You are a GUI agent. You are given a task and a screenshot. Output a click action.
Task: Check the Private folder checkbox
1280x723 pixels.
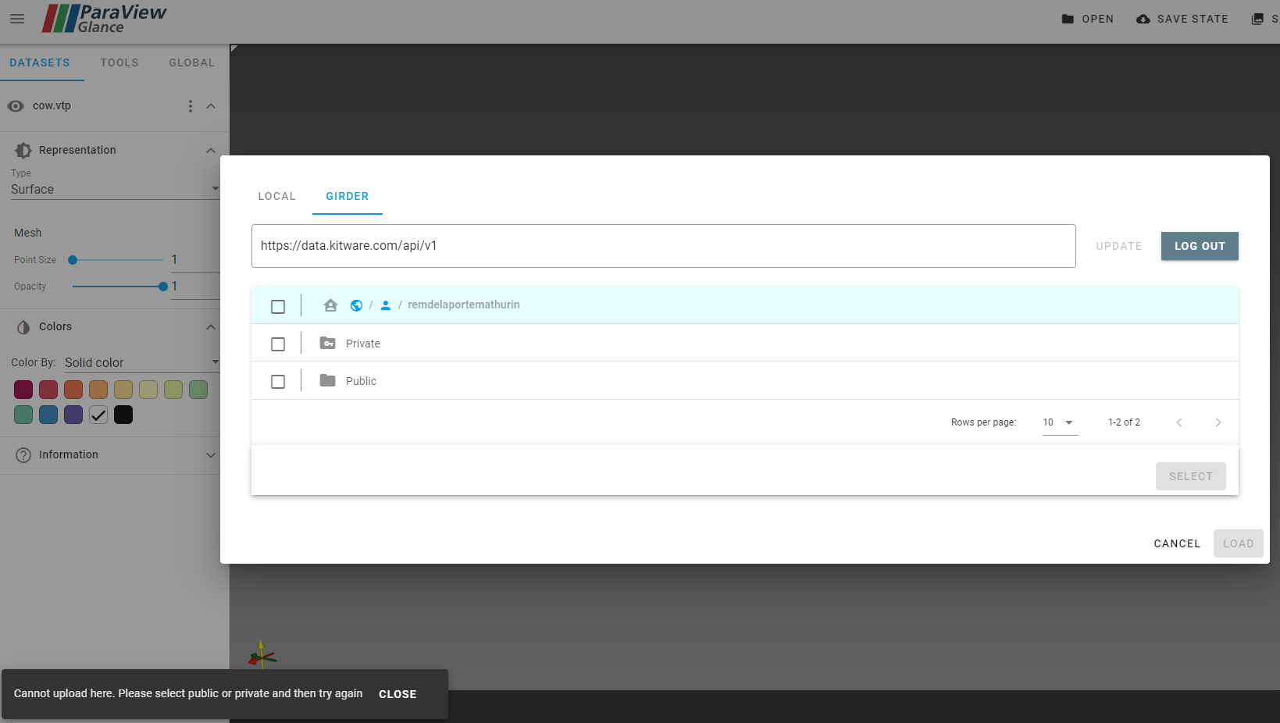(x=277, y=344)
